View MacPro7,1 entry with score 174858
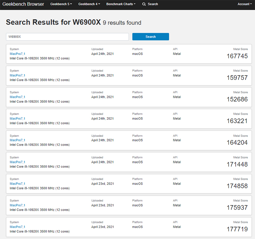Viewport: 255px width, 239px height. coord(18,184)
